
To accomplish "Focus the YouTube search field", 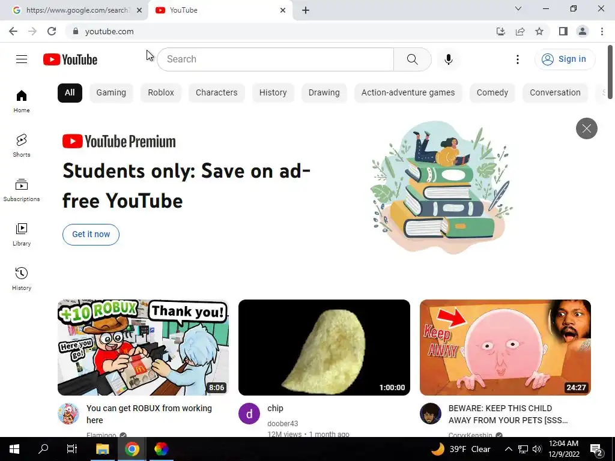I will point(275,59).
